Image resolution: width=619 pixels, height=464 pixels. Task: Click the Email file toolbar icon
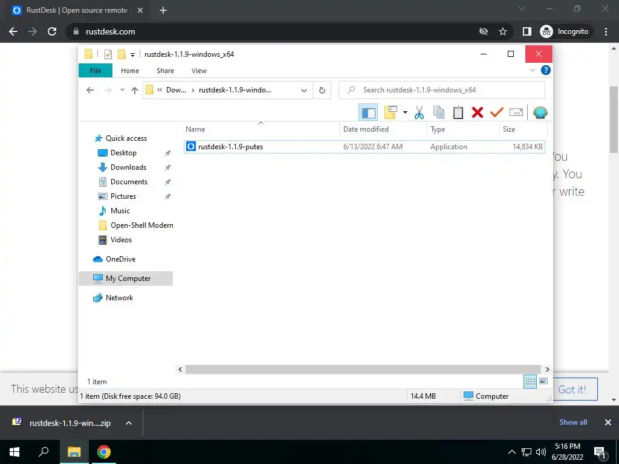[x=516, y=113]
